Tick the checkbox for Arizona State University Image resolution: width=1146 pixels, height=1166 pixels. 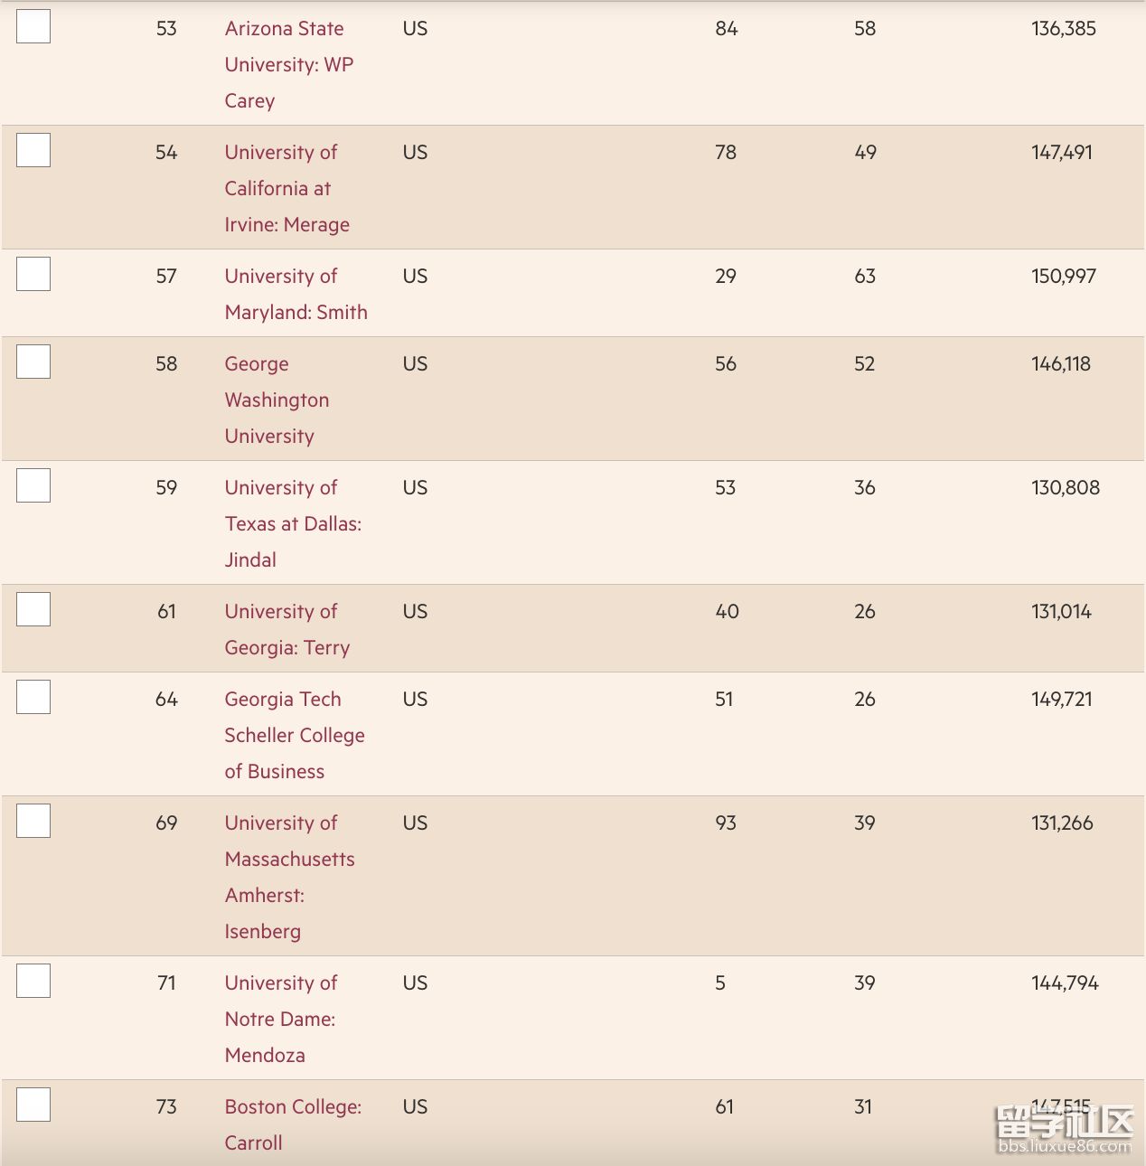[33, 27]
